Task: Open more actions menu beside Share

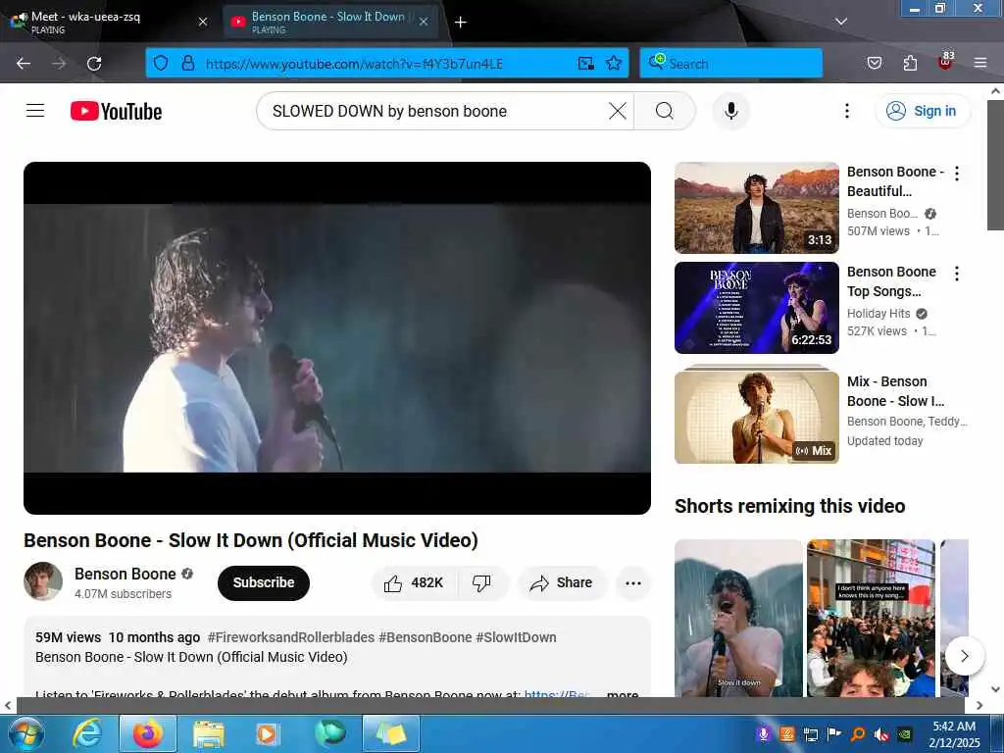Action: (x=632, y=582)
